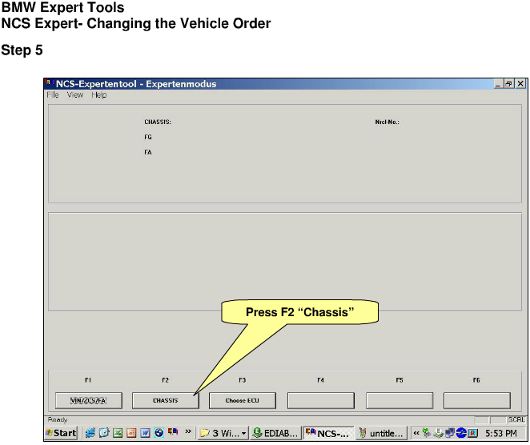This screenshot has width=530, height=445.
Task: Click the CHASSIS button under F2
Action: coord(165,400)
